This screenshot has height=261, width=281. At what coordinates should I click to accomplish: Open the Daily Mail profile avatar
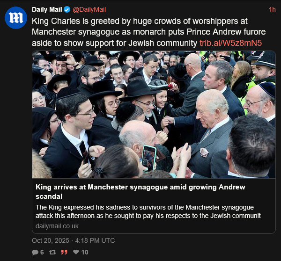[x=16, y=18]
